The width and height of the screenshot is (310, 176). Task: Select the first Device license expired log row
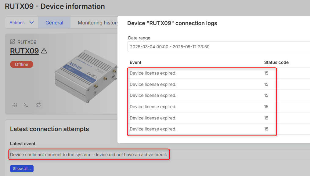[x=153, y=73]
